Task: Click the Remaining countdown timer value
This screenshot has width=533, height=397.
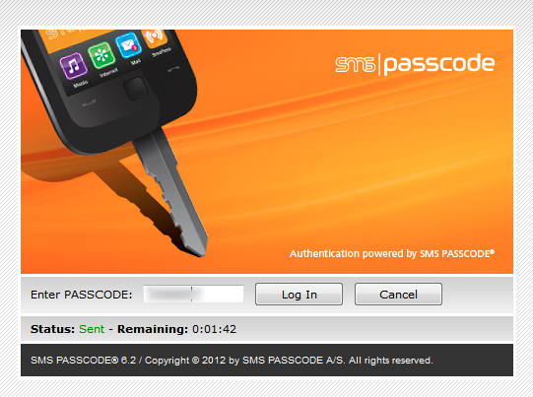Action: tap(214, 329)
